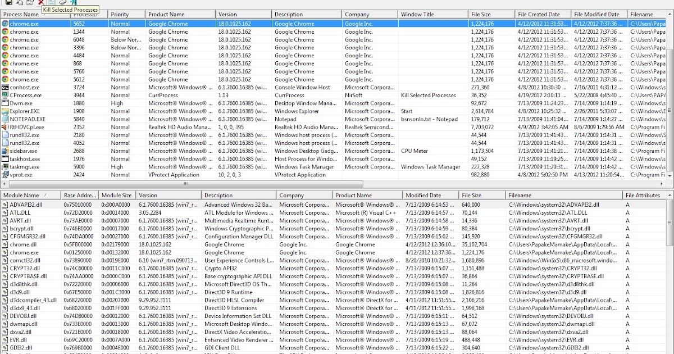Click the Product Name header in process pane

(x=180, y=14)
